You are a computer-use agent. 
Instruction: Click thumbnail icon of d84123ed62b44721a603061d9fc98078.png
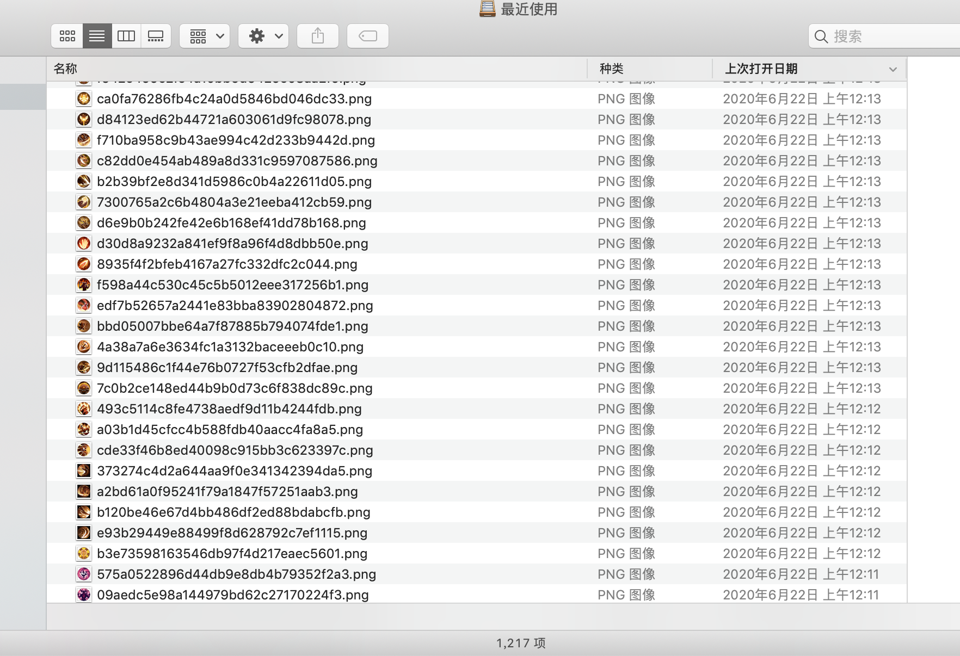point(83,120)
